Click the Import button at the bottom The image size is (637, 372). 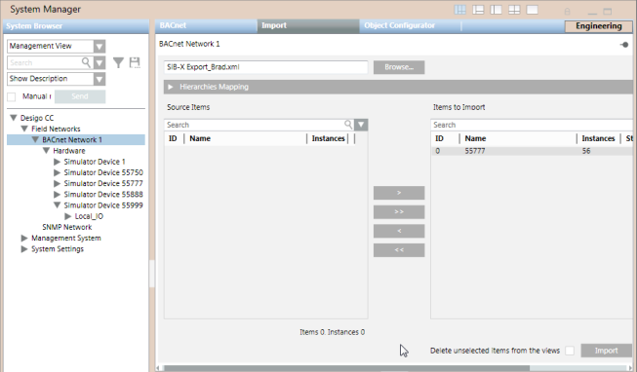[x=606, y=351]
